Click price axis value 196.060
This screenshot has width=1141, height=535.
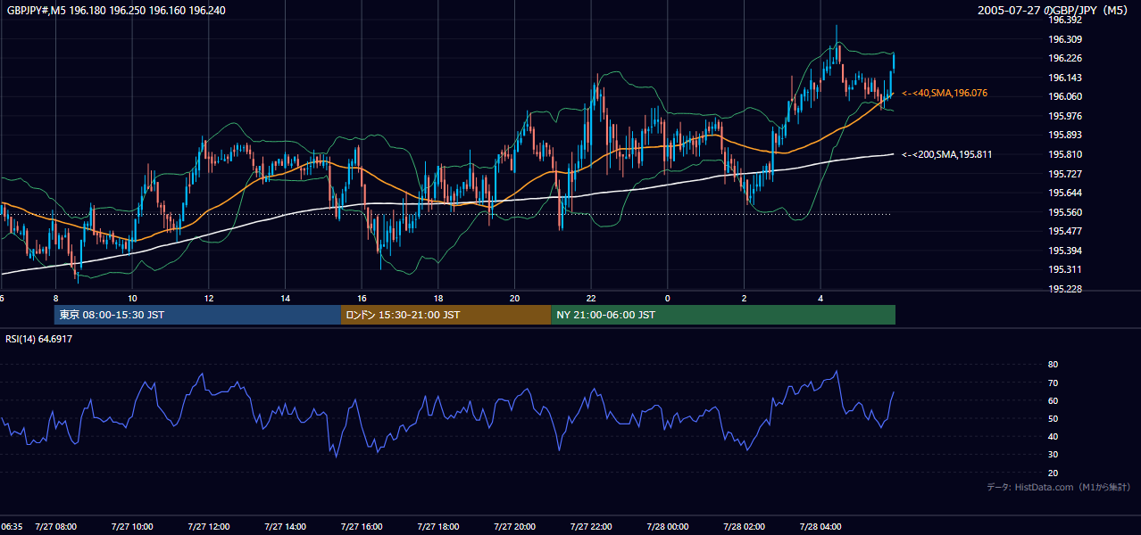1064,96
